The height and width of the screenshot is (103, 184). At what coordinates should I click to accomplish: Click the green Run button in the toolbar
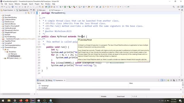click(65, 7)
